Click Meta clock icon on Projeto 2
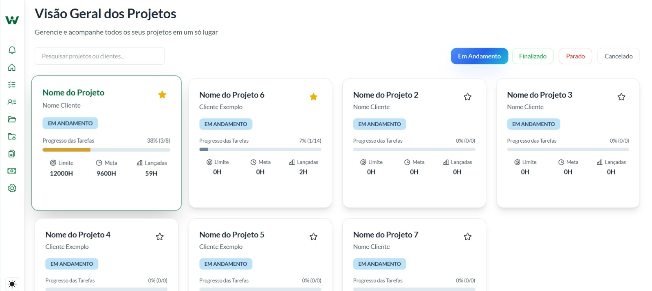 (x=407, y=162)
